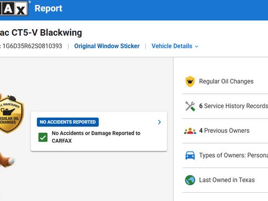Click the blue car icon for Types of Owners
268x201 pixels.
tap(190, 155)
